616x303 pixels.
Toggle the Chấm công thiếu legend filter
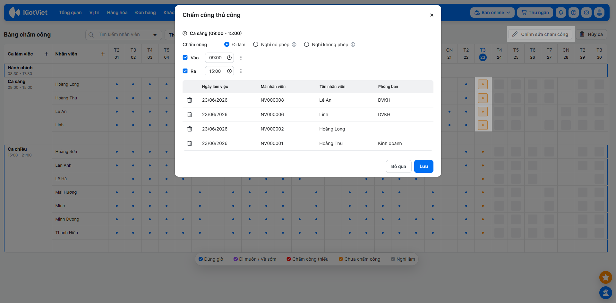(307, 259)
